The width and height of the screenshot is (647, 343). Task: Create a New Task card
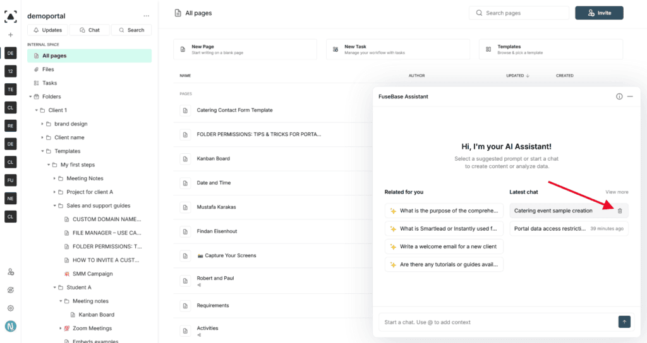[398, 49]
